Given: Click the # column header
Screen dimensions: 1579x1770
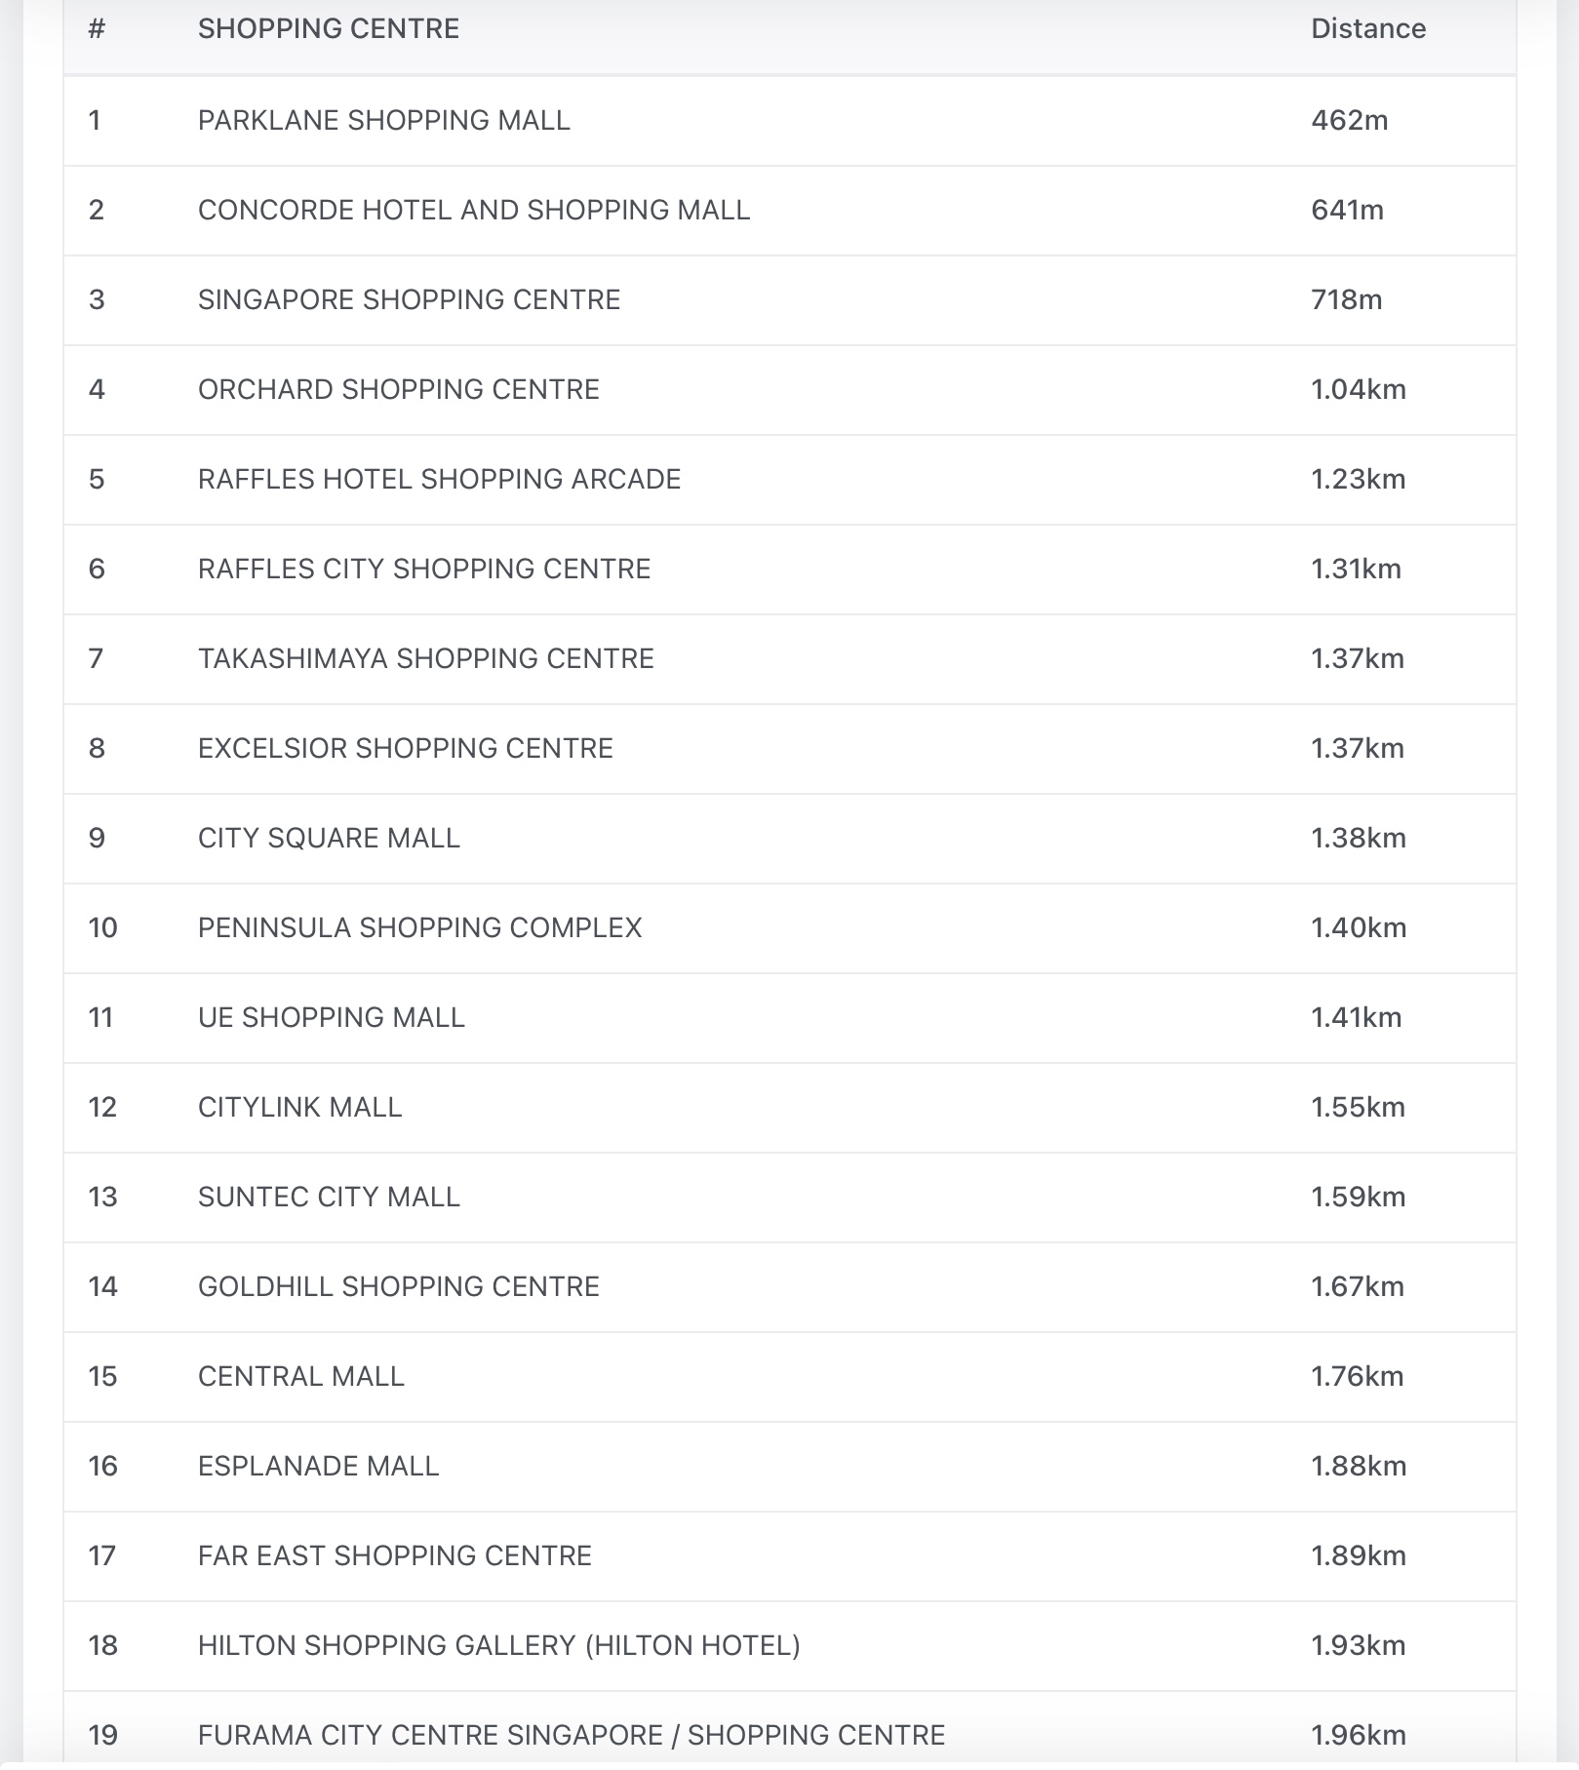Looking at the screenshot, I should [x=96, y=28].
